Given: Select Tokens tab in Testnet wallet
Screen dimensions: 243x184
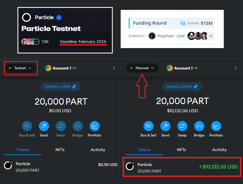Looking at the screenshot, I should tap(23, 150).
